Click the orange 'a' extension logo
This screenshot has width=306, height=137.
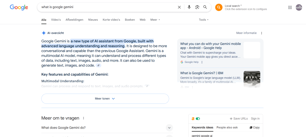click(x=193, y=119)
